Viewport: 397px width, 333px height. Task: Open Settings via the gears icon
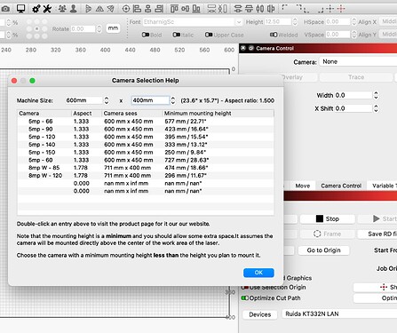click(x=36, y=9)
